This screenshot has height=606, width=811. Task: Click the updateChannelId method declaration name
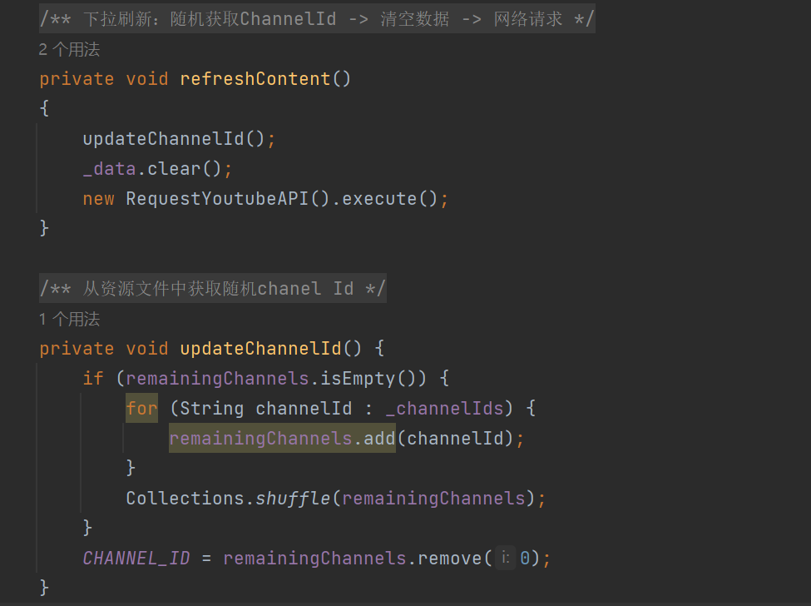(260, 349)
